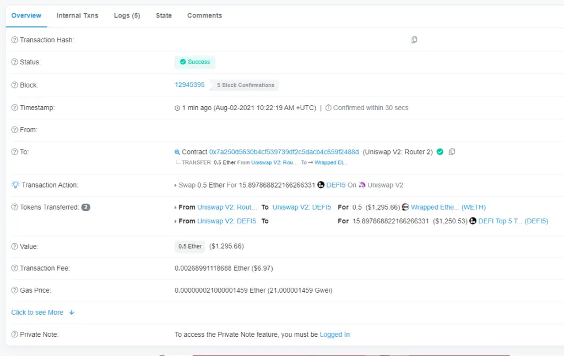The image size is (564, 356).
Task: Select the Confirmed within 30 secs text
Action: pos(371,108)
